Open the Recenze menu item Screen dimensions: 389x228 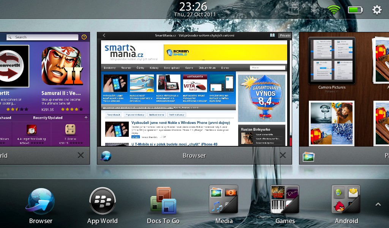[x=126, y=68]
